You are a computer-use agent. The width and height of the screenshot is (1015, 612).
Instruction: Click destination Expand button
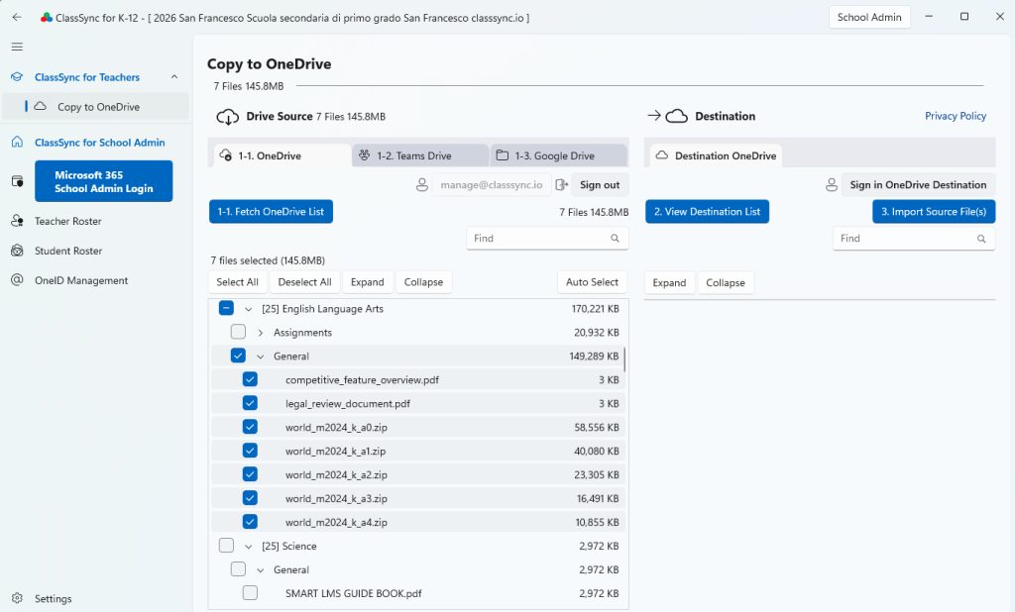click(669, 282)
